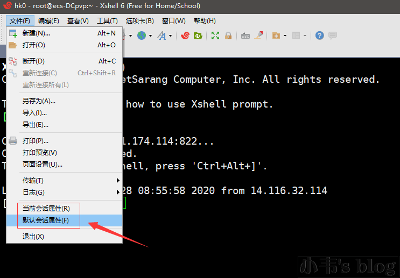Open 默认会话属性(F) menu entry

tap(64, 220)
